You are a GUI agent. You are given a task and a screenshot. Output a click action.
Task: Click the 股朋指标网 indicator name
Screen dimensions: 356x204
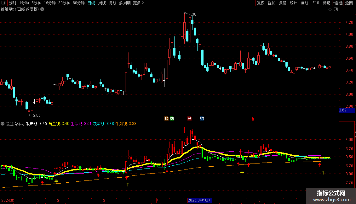(x=15, y=124)
